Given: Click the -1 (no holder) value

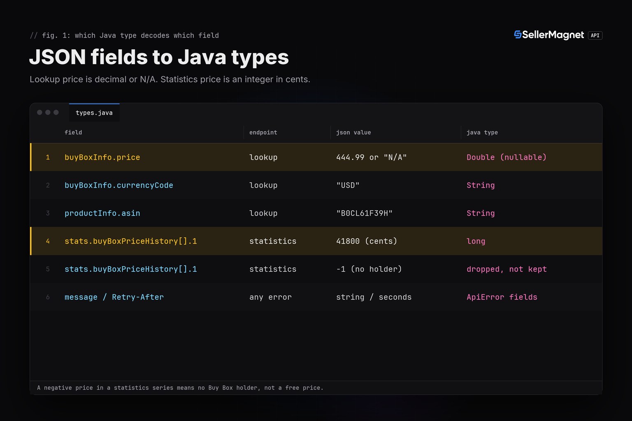Looking at the screenshot, I should pyautogui.click(x=369, y=269).
